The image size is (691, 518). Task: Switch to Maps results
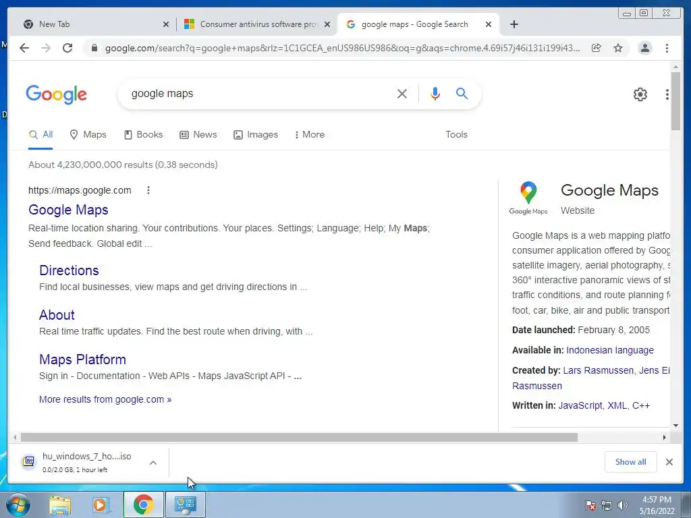click(88, 135)
